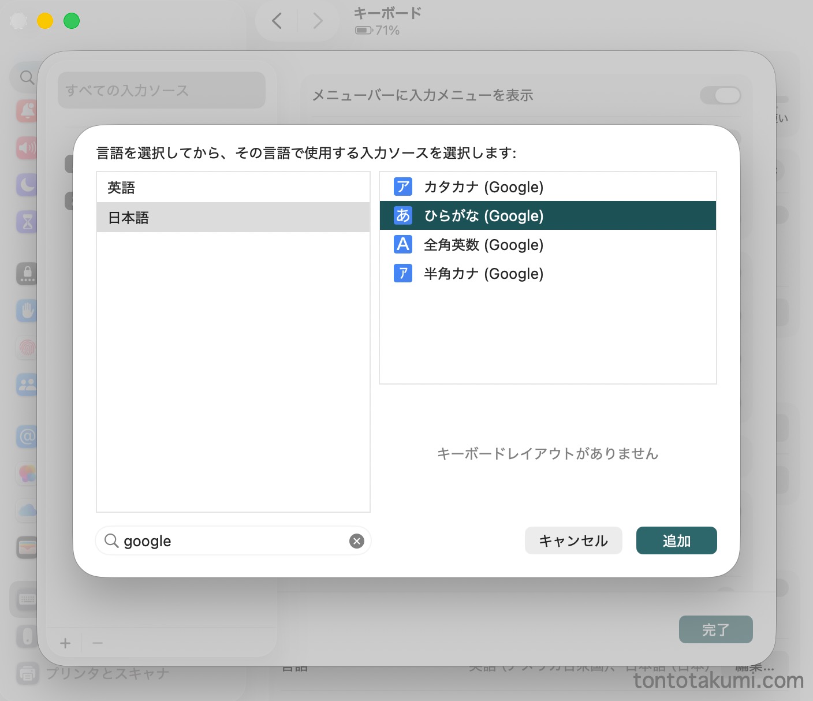This screenshot has width=813, height=701.
Task: Choose 全角英数 (Google) input source
Action: (x=483, y=245)
